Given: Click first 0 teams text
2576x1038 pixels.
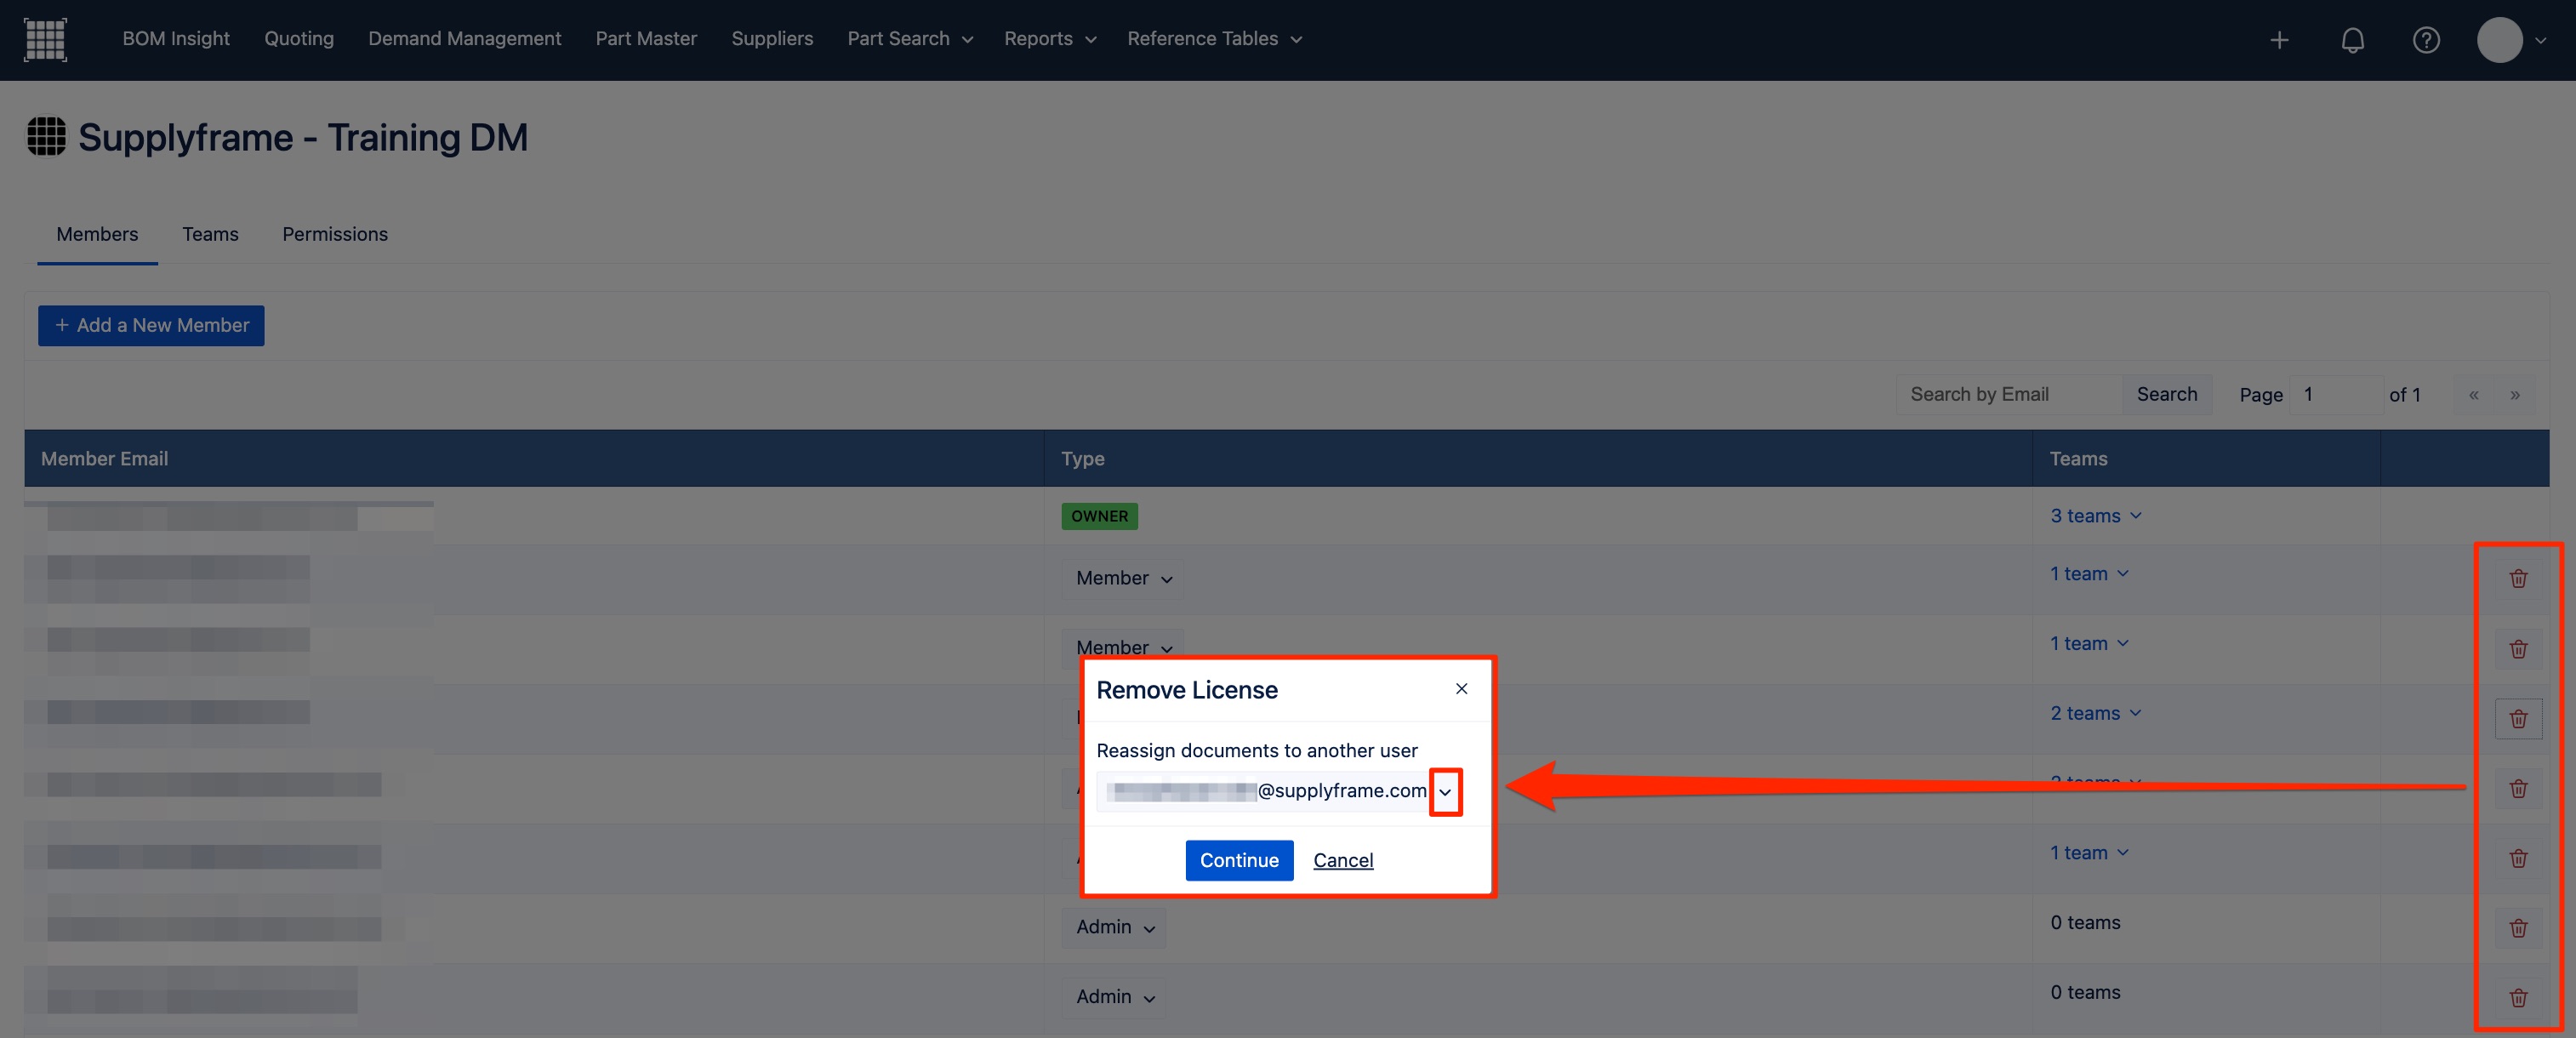Looking at the screenshot, I should click(x=2085, y=923).
